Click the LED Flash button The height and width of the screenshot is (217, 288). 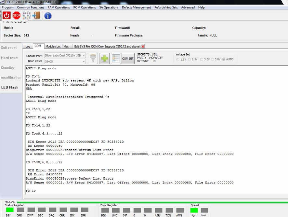click(x=10, y=87)
